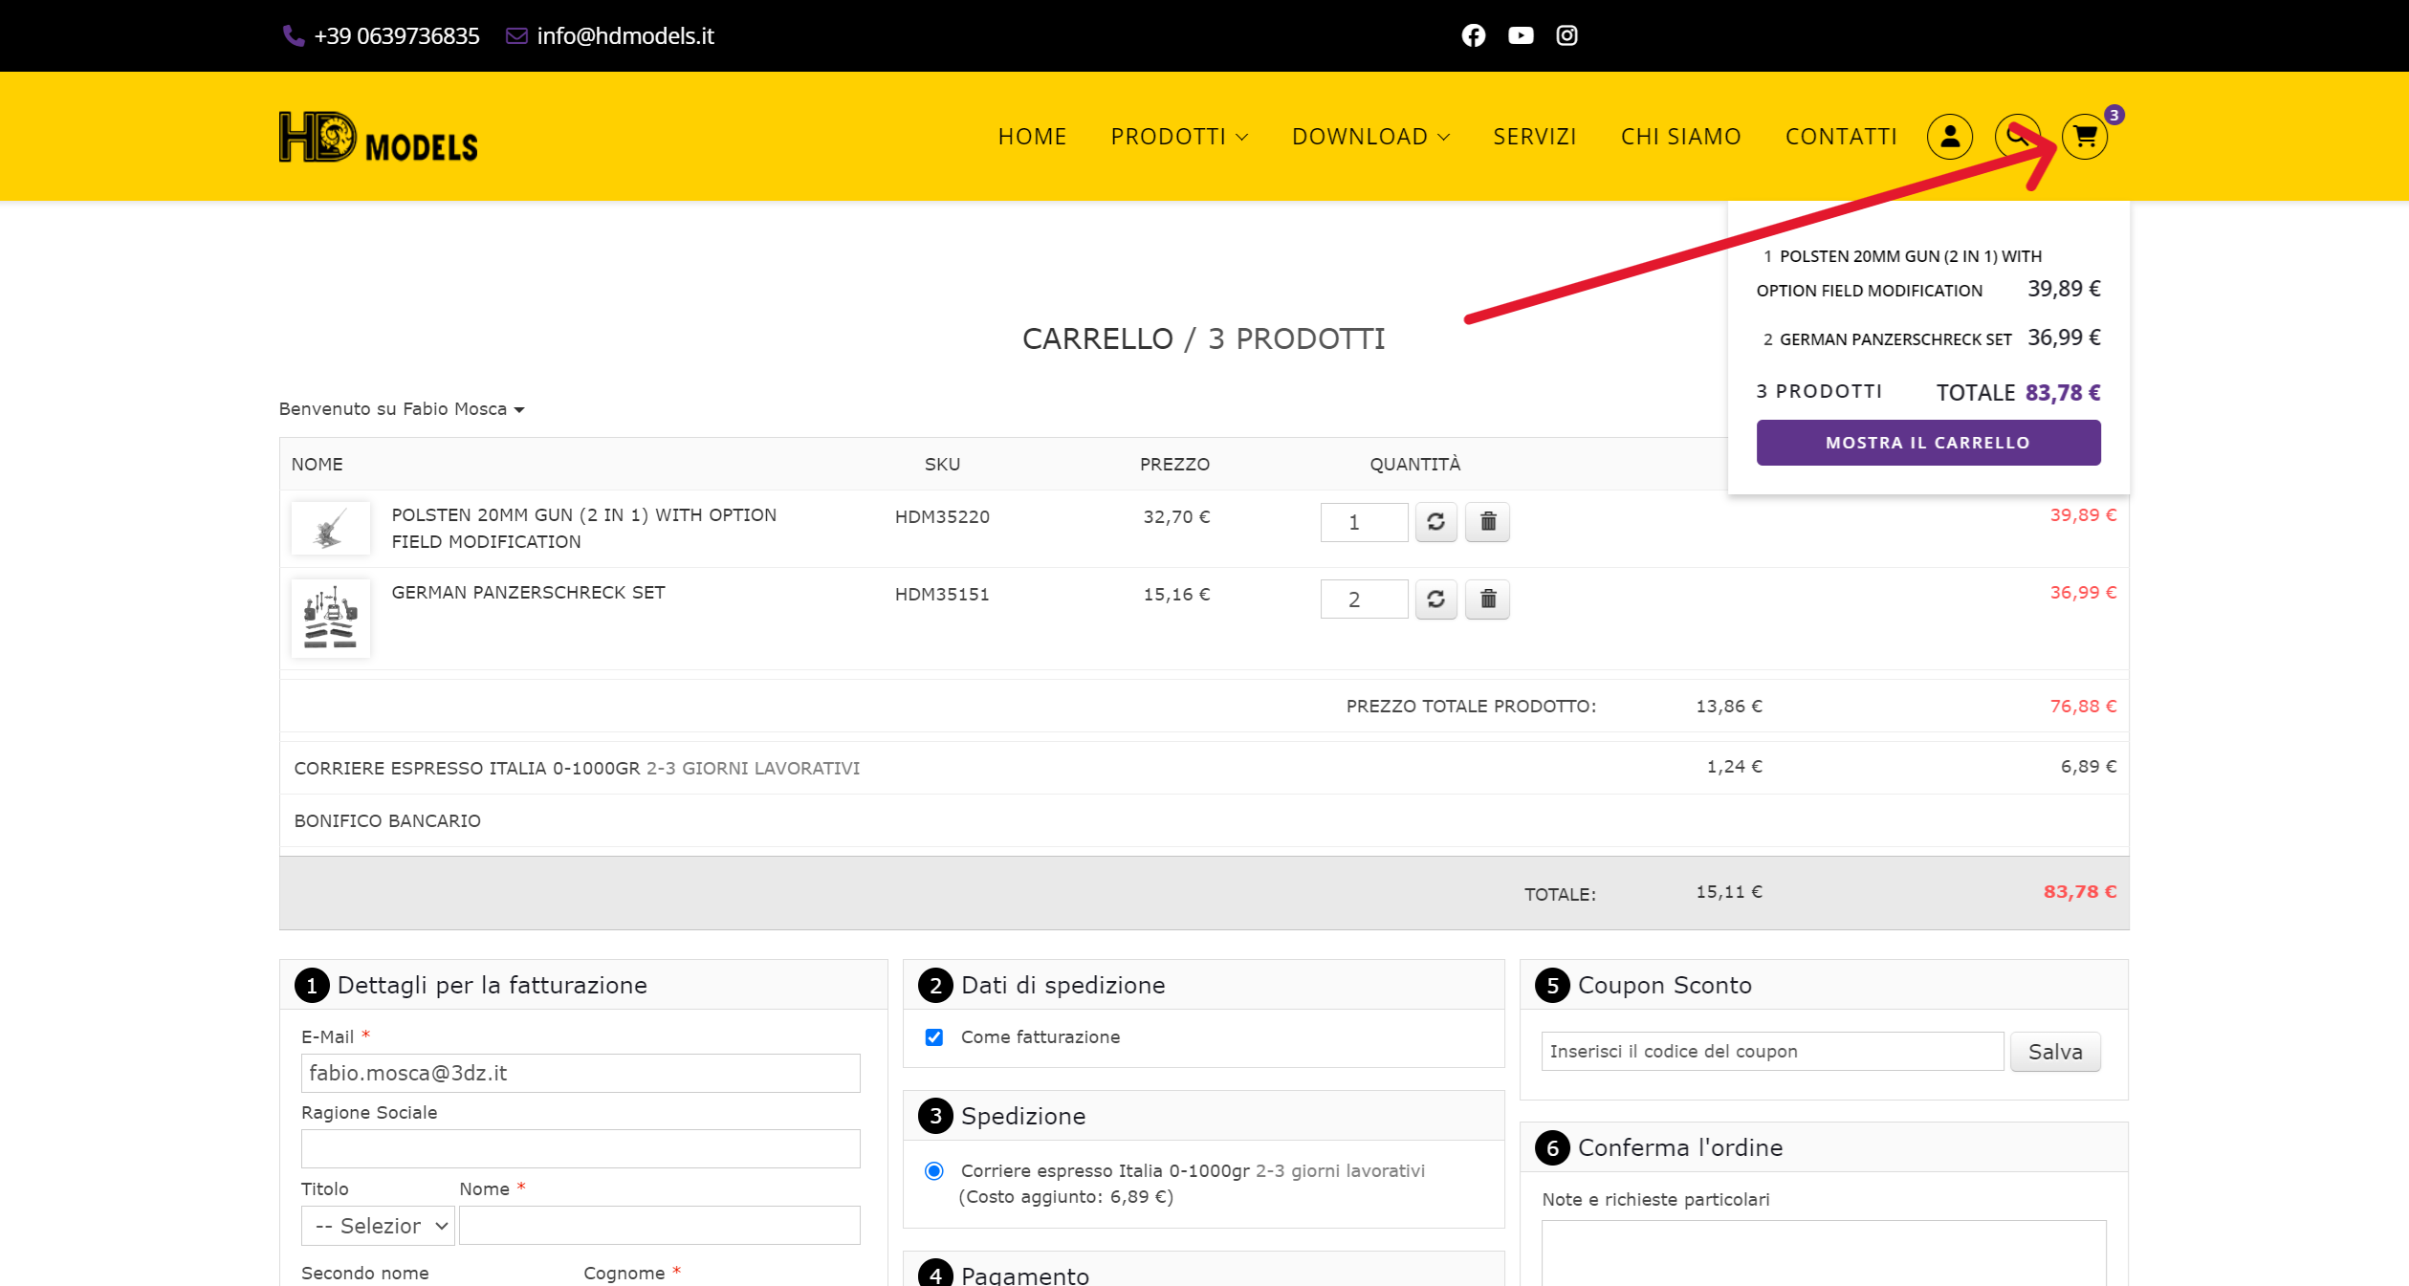2409x1286 pixels.
Task: Expand the PRODOTTI menu dropdown
Action: (1178, 137)
